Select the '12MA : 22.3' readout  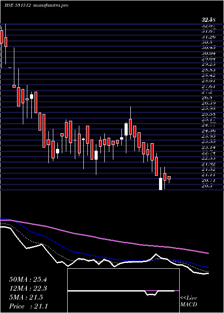[28, 288]
